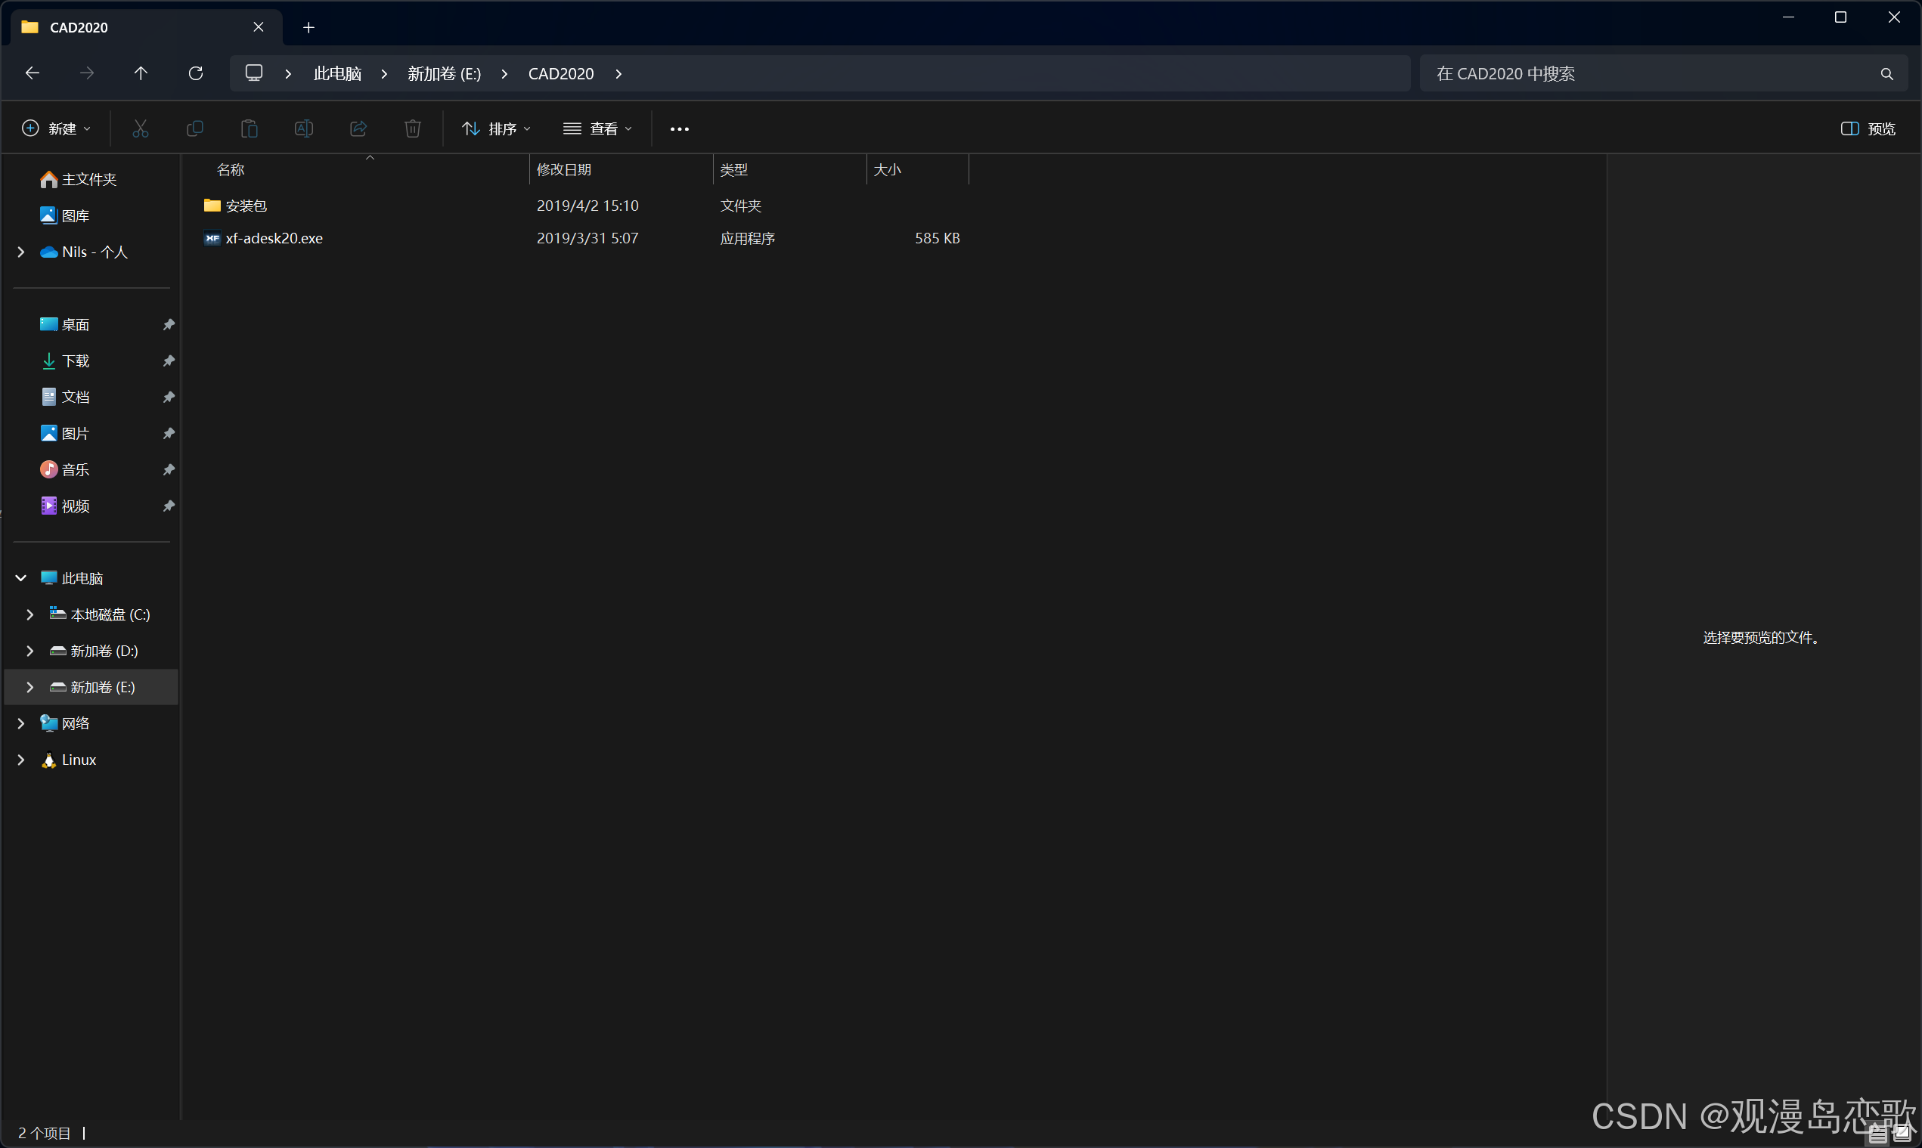Toggle the 预览 preview pane
Viewport: 1922px width, 1148px height.
pos(1867,128)
